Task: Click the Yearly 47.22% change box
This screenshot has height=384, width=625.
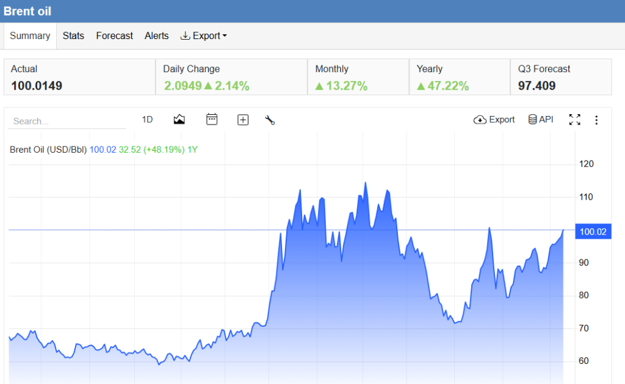Action: (460, 77)
